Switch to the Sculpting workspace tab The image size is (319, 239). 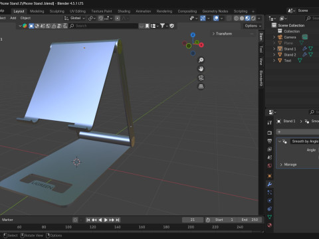pos(57,11)
